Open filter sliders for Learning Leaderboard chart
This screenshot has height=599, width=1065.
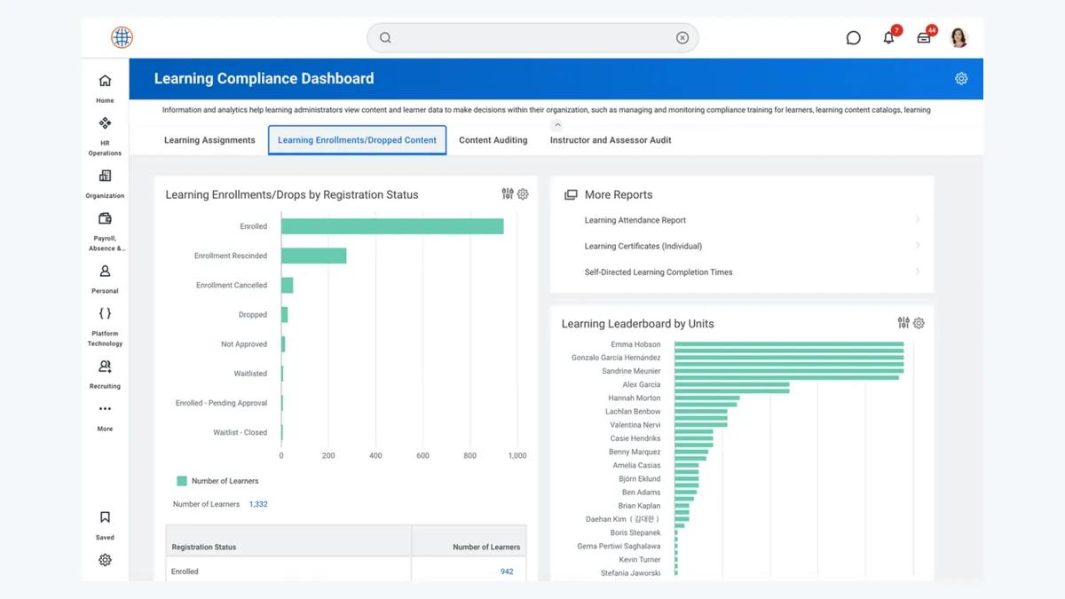click(903, 323)
